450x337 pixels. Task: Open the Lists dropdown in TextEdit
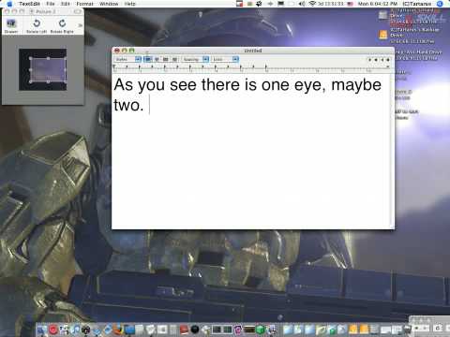click(226, 59)
